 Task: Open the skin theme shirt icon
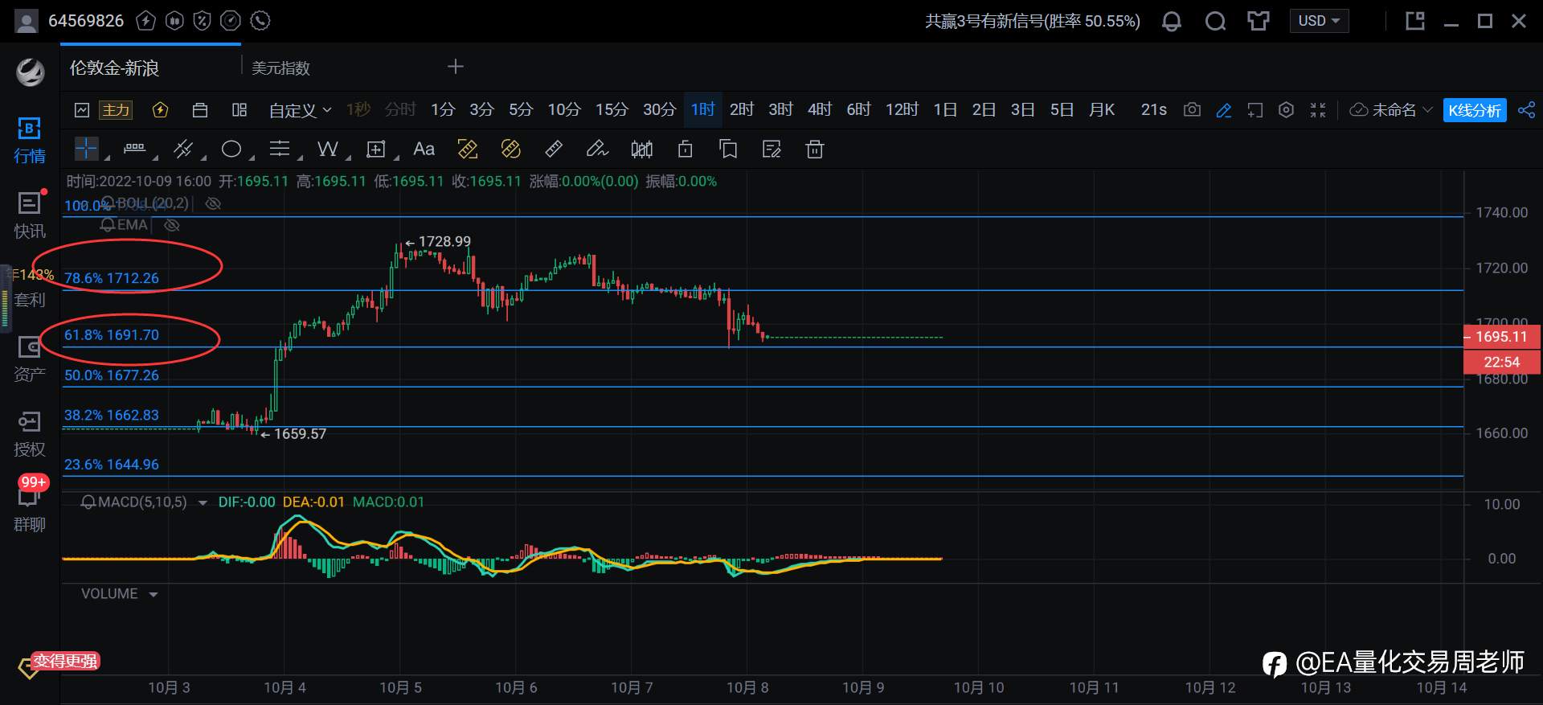[x=1259, y=21]
